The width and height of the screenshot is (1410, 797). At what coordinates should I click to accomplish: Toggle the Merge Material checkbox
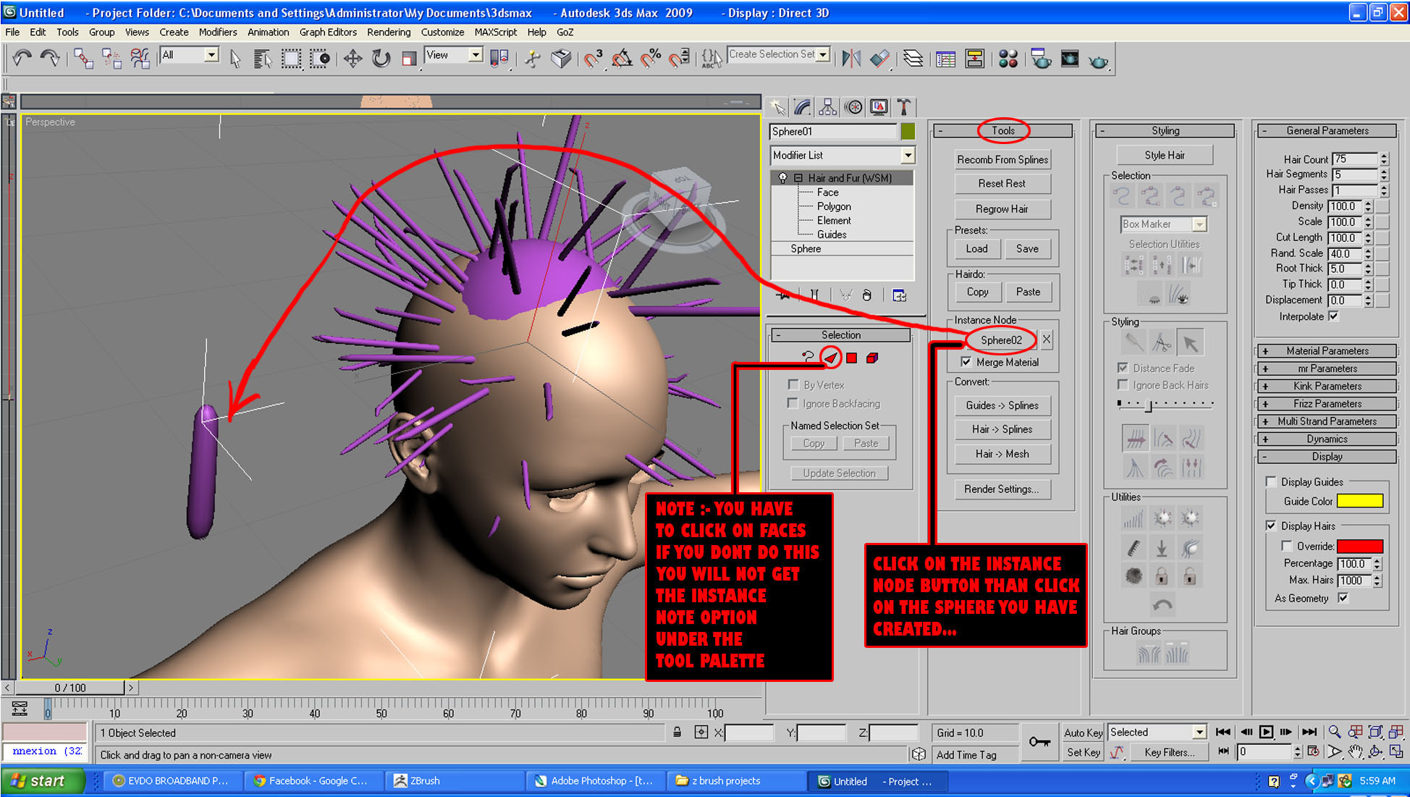[x=966, y=362]
